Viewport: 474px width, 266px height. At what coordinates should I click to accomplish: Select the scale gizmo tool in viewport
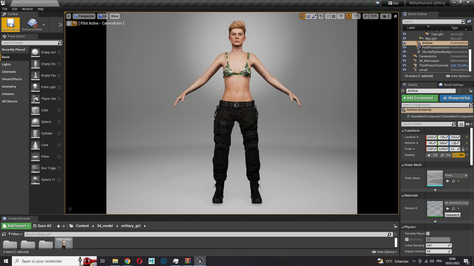[x=314, y=16]
